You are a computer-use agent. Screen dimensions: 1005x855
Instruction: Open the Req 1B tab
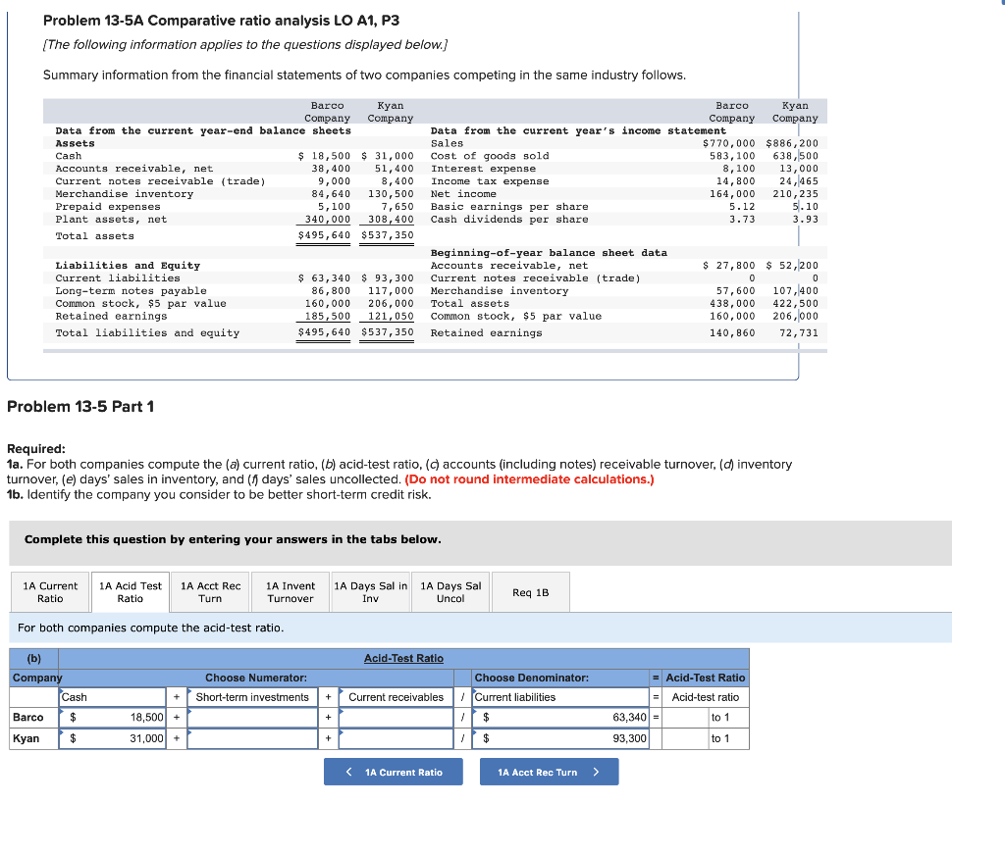click(530, 591)
